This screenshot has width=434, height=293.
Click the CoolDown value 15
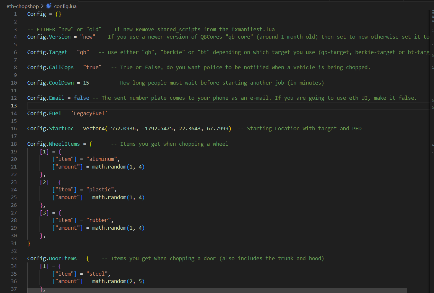pos(86,83)
